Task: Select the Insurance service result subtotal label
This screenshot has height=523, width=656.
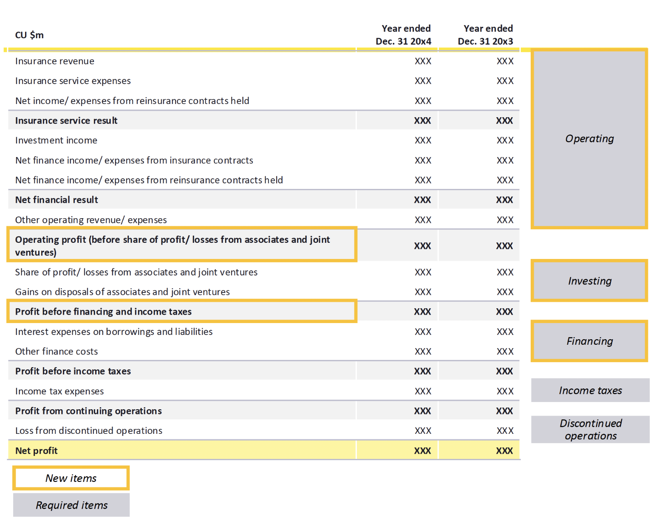Action: click(66, 121)
